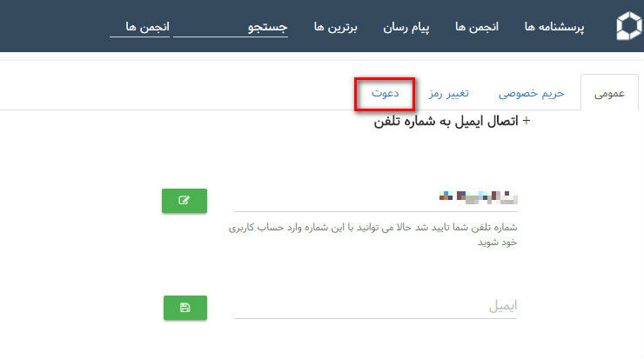This screenshot has width=644, height=359.
Task: Open انجمن ها menu item beside پرسشنامه ها
Action: coord(477,27)
